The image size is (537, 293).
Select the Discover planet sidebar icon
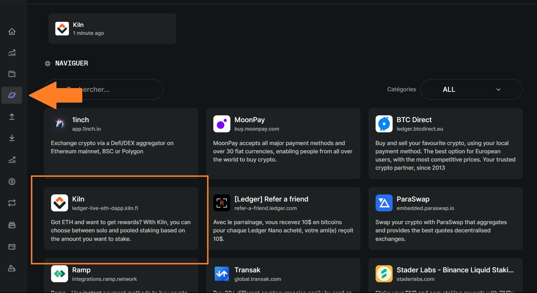(x=12, y=95)
